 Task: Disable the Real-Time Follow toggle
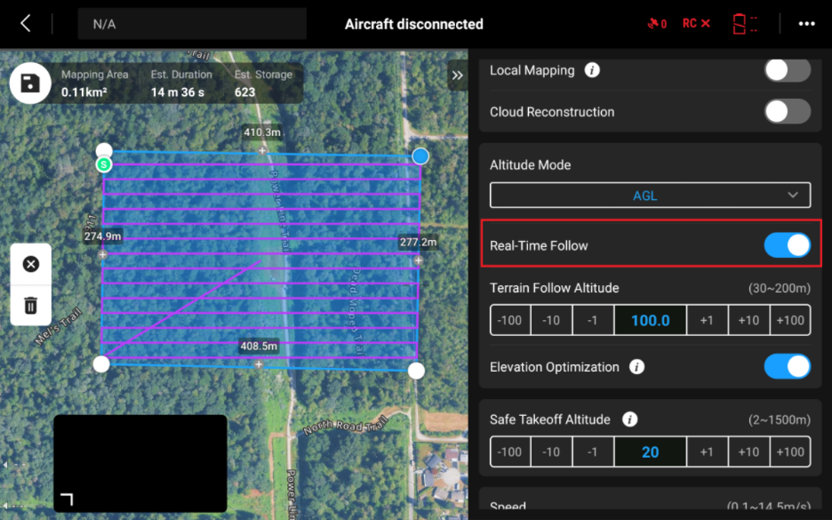(787, 245)
